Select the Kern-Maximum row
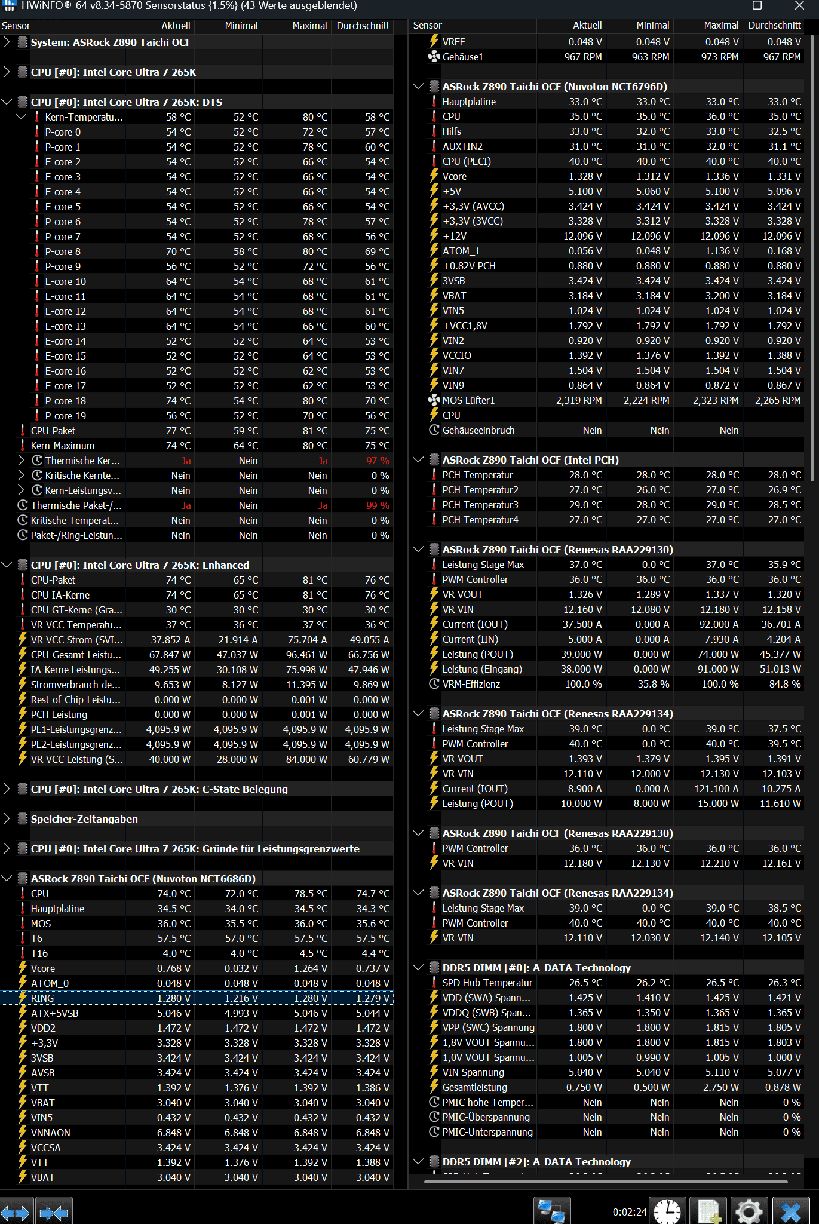819x1224 pixels. coord(197,446)
